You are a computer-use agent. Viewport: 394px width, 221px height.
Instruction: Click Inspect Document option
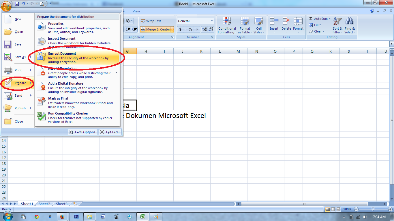coord(77,43)
